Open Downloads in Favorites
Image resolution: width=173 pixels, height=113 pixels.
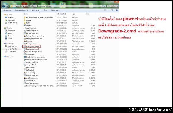tap(11, 20)
